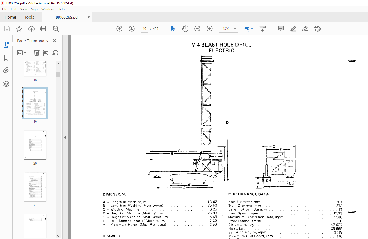Open Attachments paperclip sidebar icon
This screenshot has height=239, width=368.
(6, 70)
